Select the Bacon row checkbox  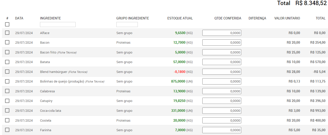click(x=7, y=42)
